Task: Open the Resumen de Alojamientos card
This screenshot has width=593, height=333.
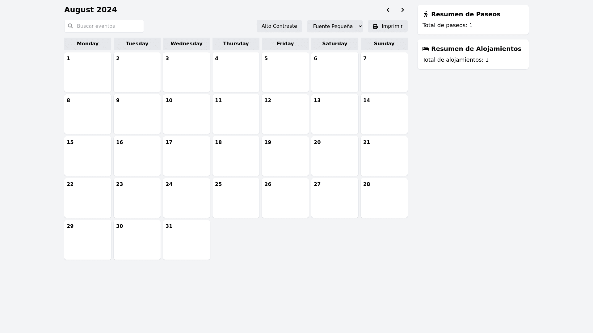Action: point(473,54)
